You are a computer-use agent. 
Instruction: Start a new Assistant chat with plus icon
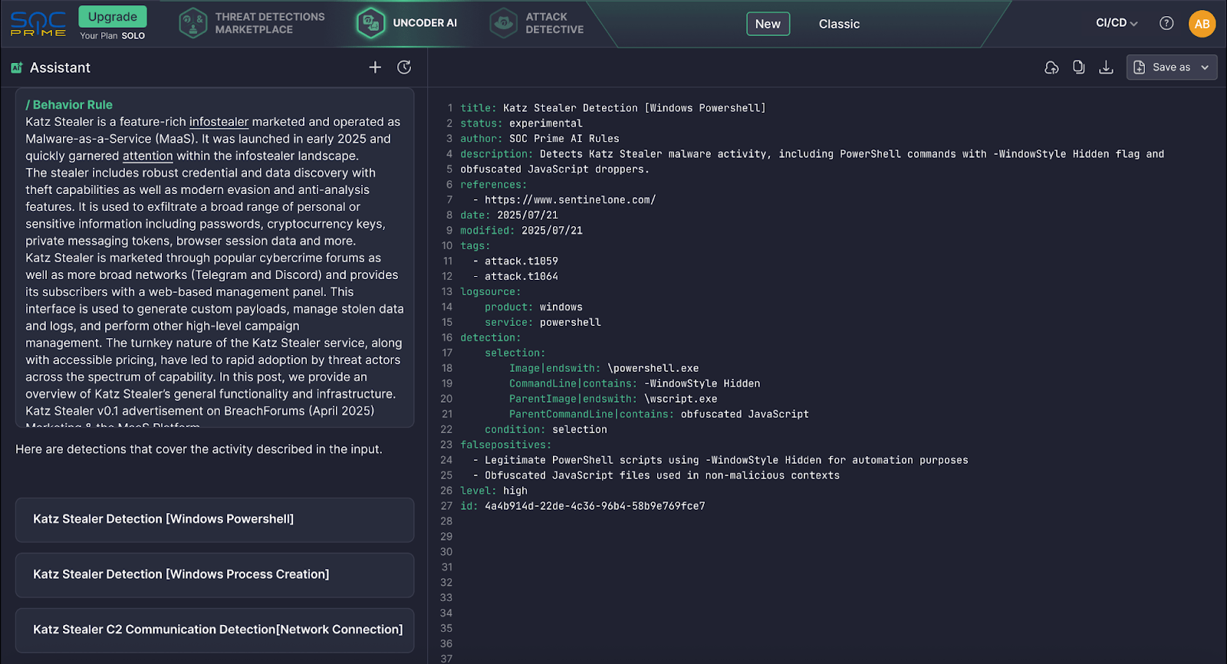375,67
